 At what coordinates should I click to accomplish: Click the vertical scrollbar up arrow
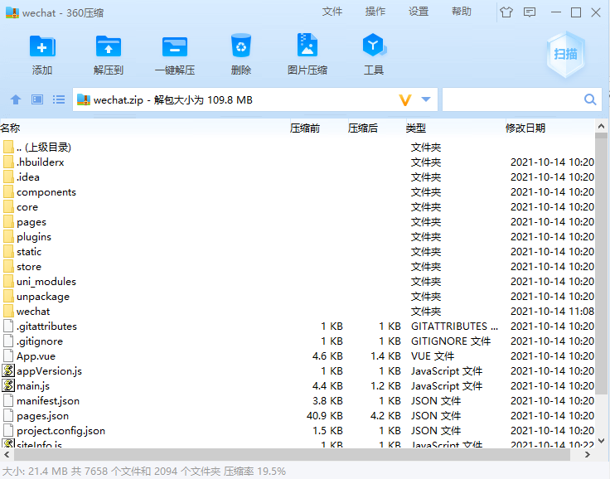[x=601, y=127]
